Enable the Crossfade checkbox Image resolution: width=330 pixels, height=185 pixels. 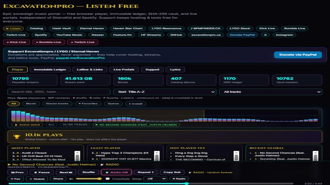point(108,179)
